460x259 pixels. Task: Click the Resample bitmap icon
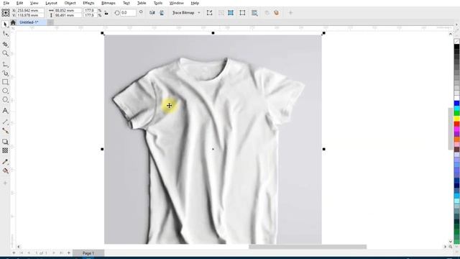(231, 13)
